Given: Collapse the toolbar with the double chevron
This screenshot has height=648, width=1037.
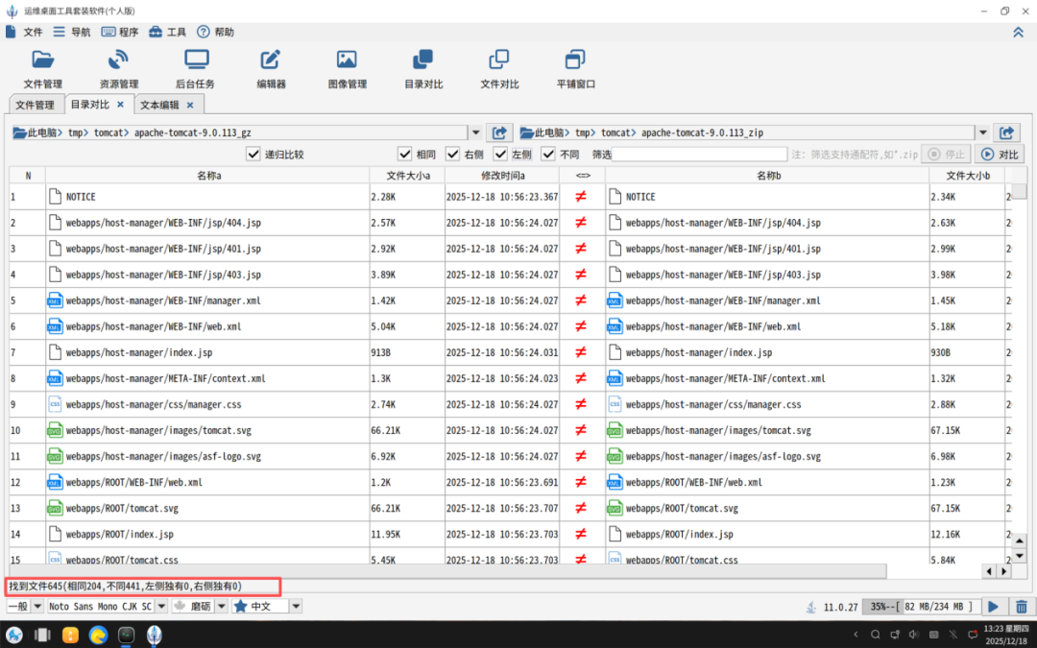Looking at the screenshot, I should [x=1018, y=33].
